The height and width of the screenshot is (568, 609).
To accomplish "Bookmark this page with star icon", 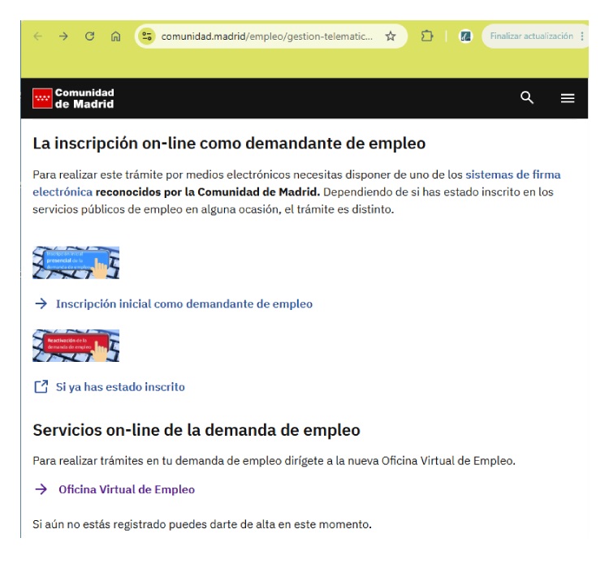I will click(391, 37).
